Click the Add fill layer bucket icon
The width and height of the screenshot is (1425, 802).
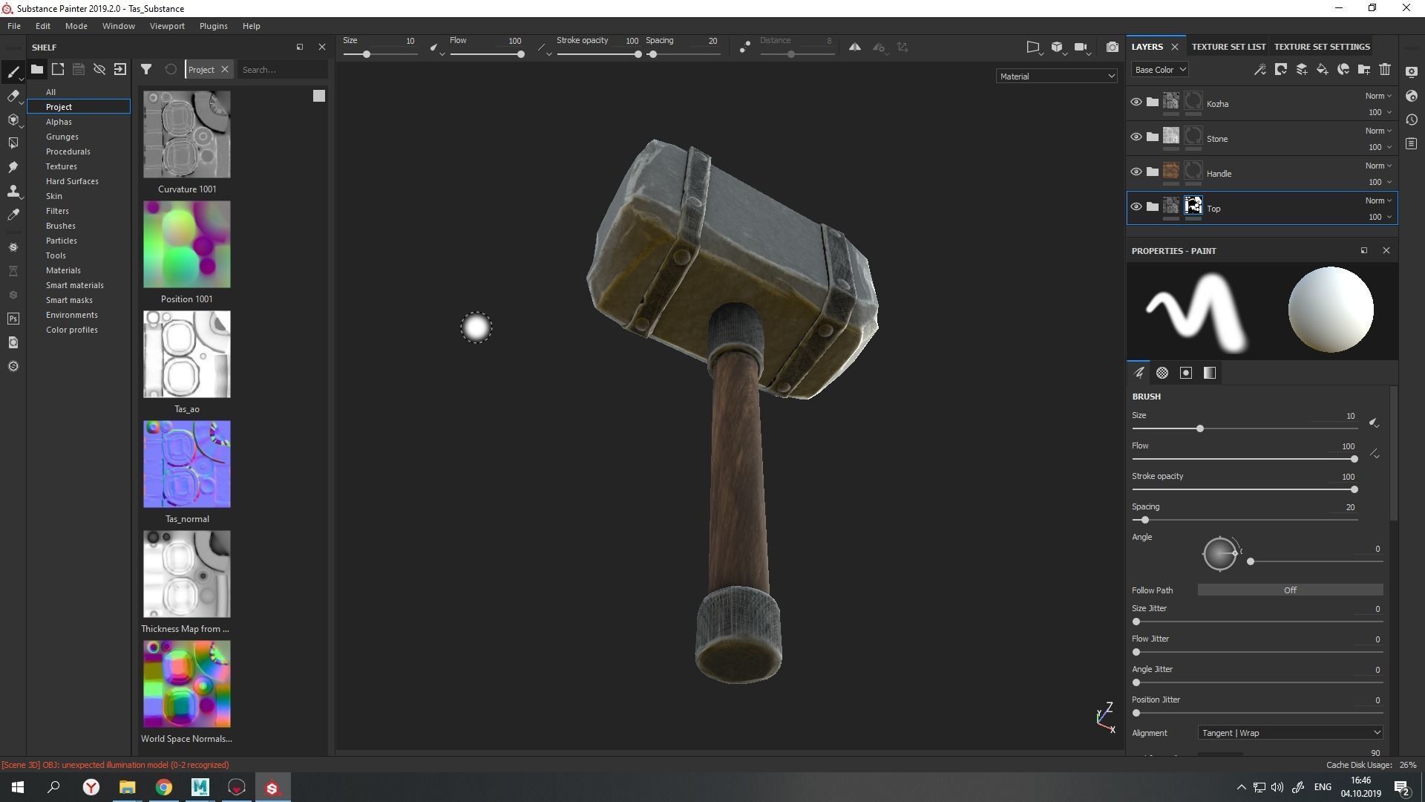[1323, 69]
